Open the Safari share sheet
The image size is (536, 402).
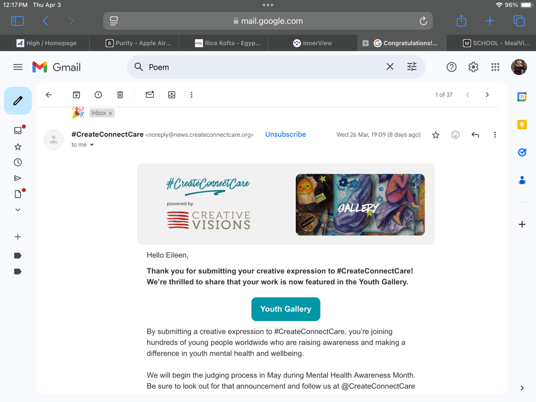click(461, 21)
